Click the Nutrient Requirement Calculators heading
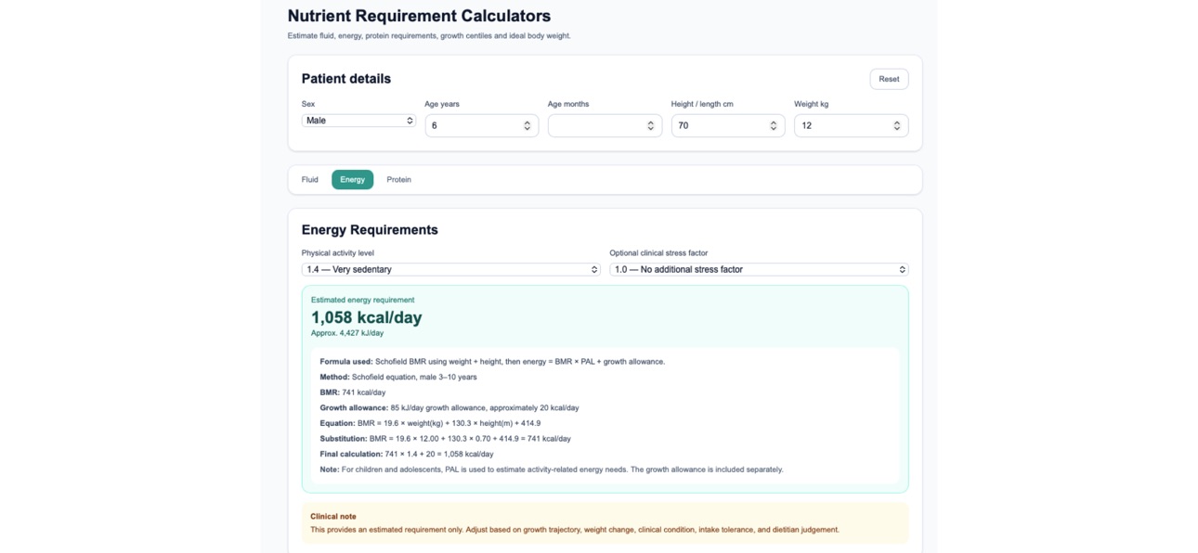 pos(419,16)
